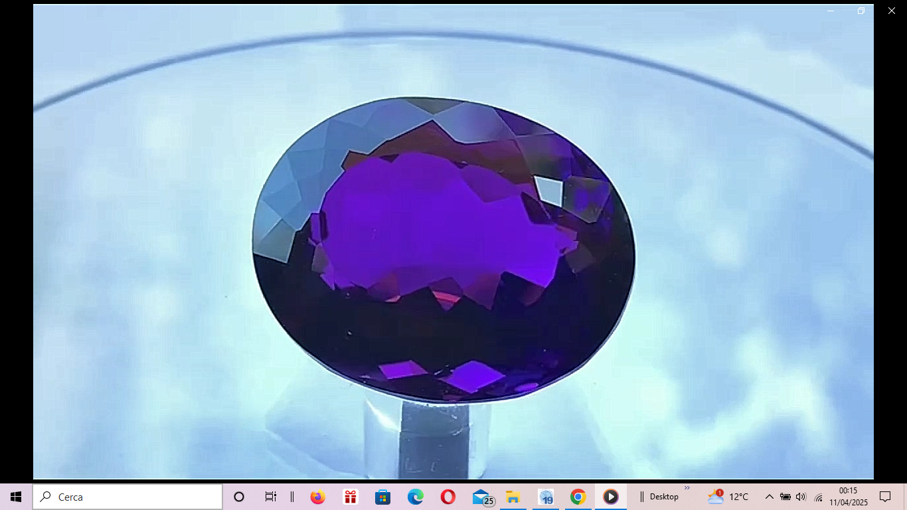Click the active media player taskbar icon
Screen dimensions: 907x510
point(610,497)
